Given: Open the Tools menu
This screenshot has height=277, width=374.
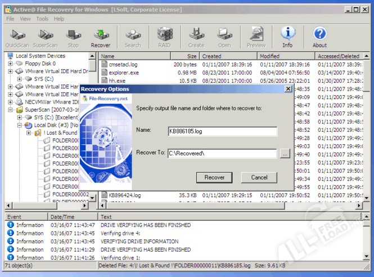Looking at the screenshot, I should coord(42,19).
